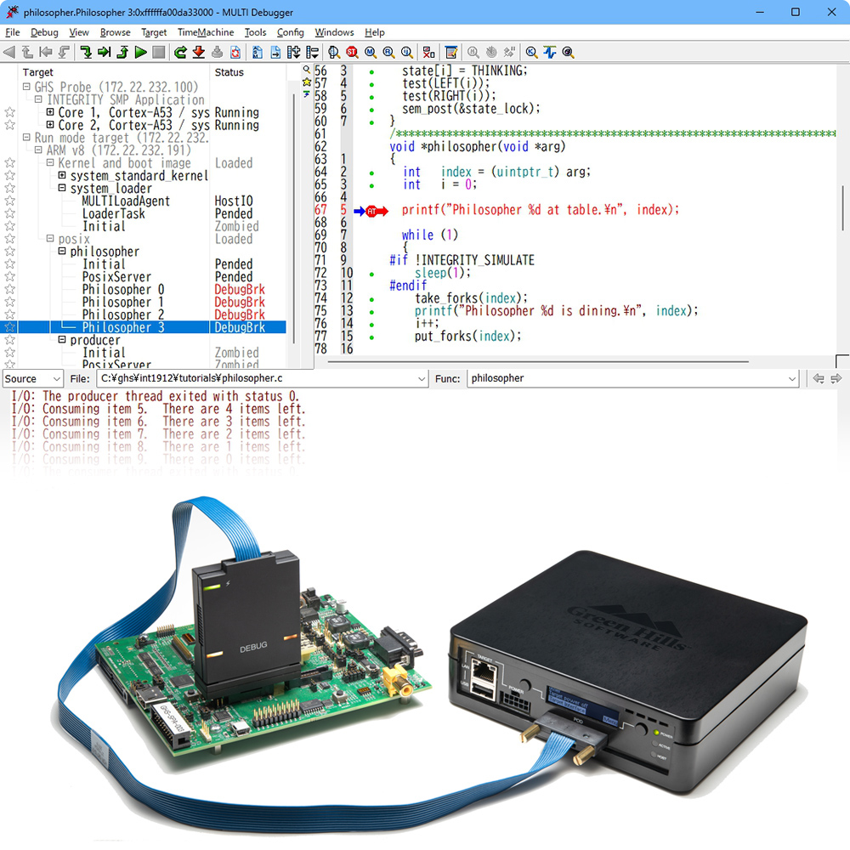Collapse the GHS Probe tree node
Viewport: 850px width, 850px height.
coord(26,87)
